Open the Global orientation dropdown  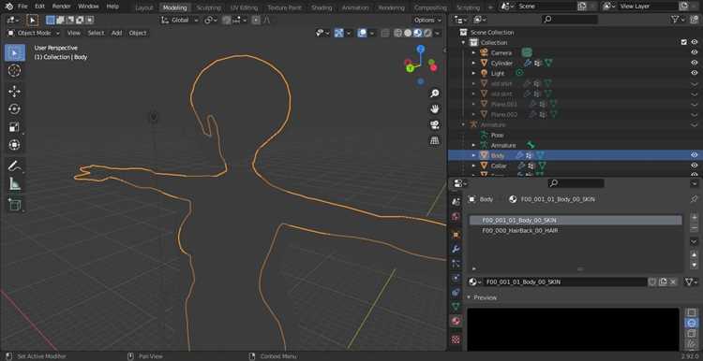[180, 21]
